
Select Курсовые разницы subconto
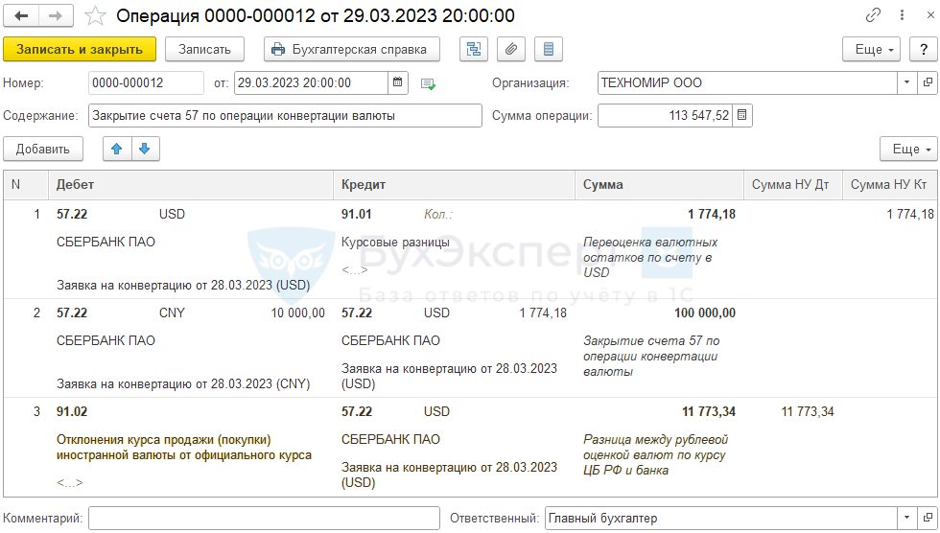(395, 242)
